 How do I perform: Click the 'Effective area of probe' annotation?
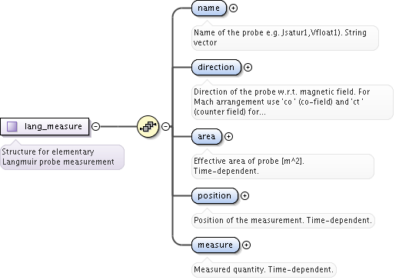pos(283,166)
